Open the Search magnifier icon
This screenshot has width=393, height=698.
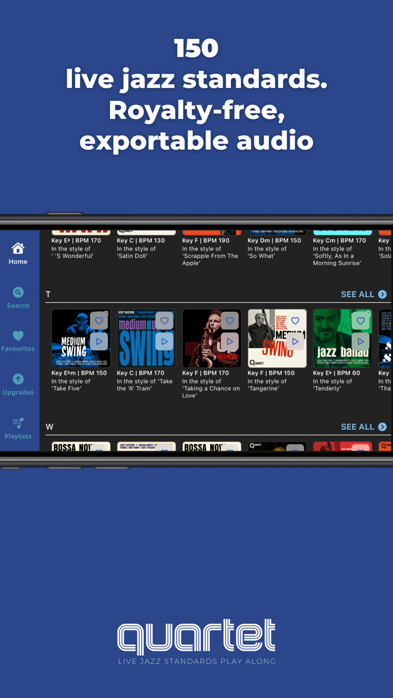(18, 292)
